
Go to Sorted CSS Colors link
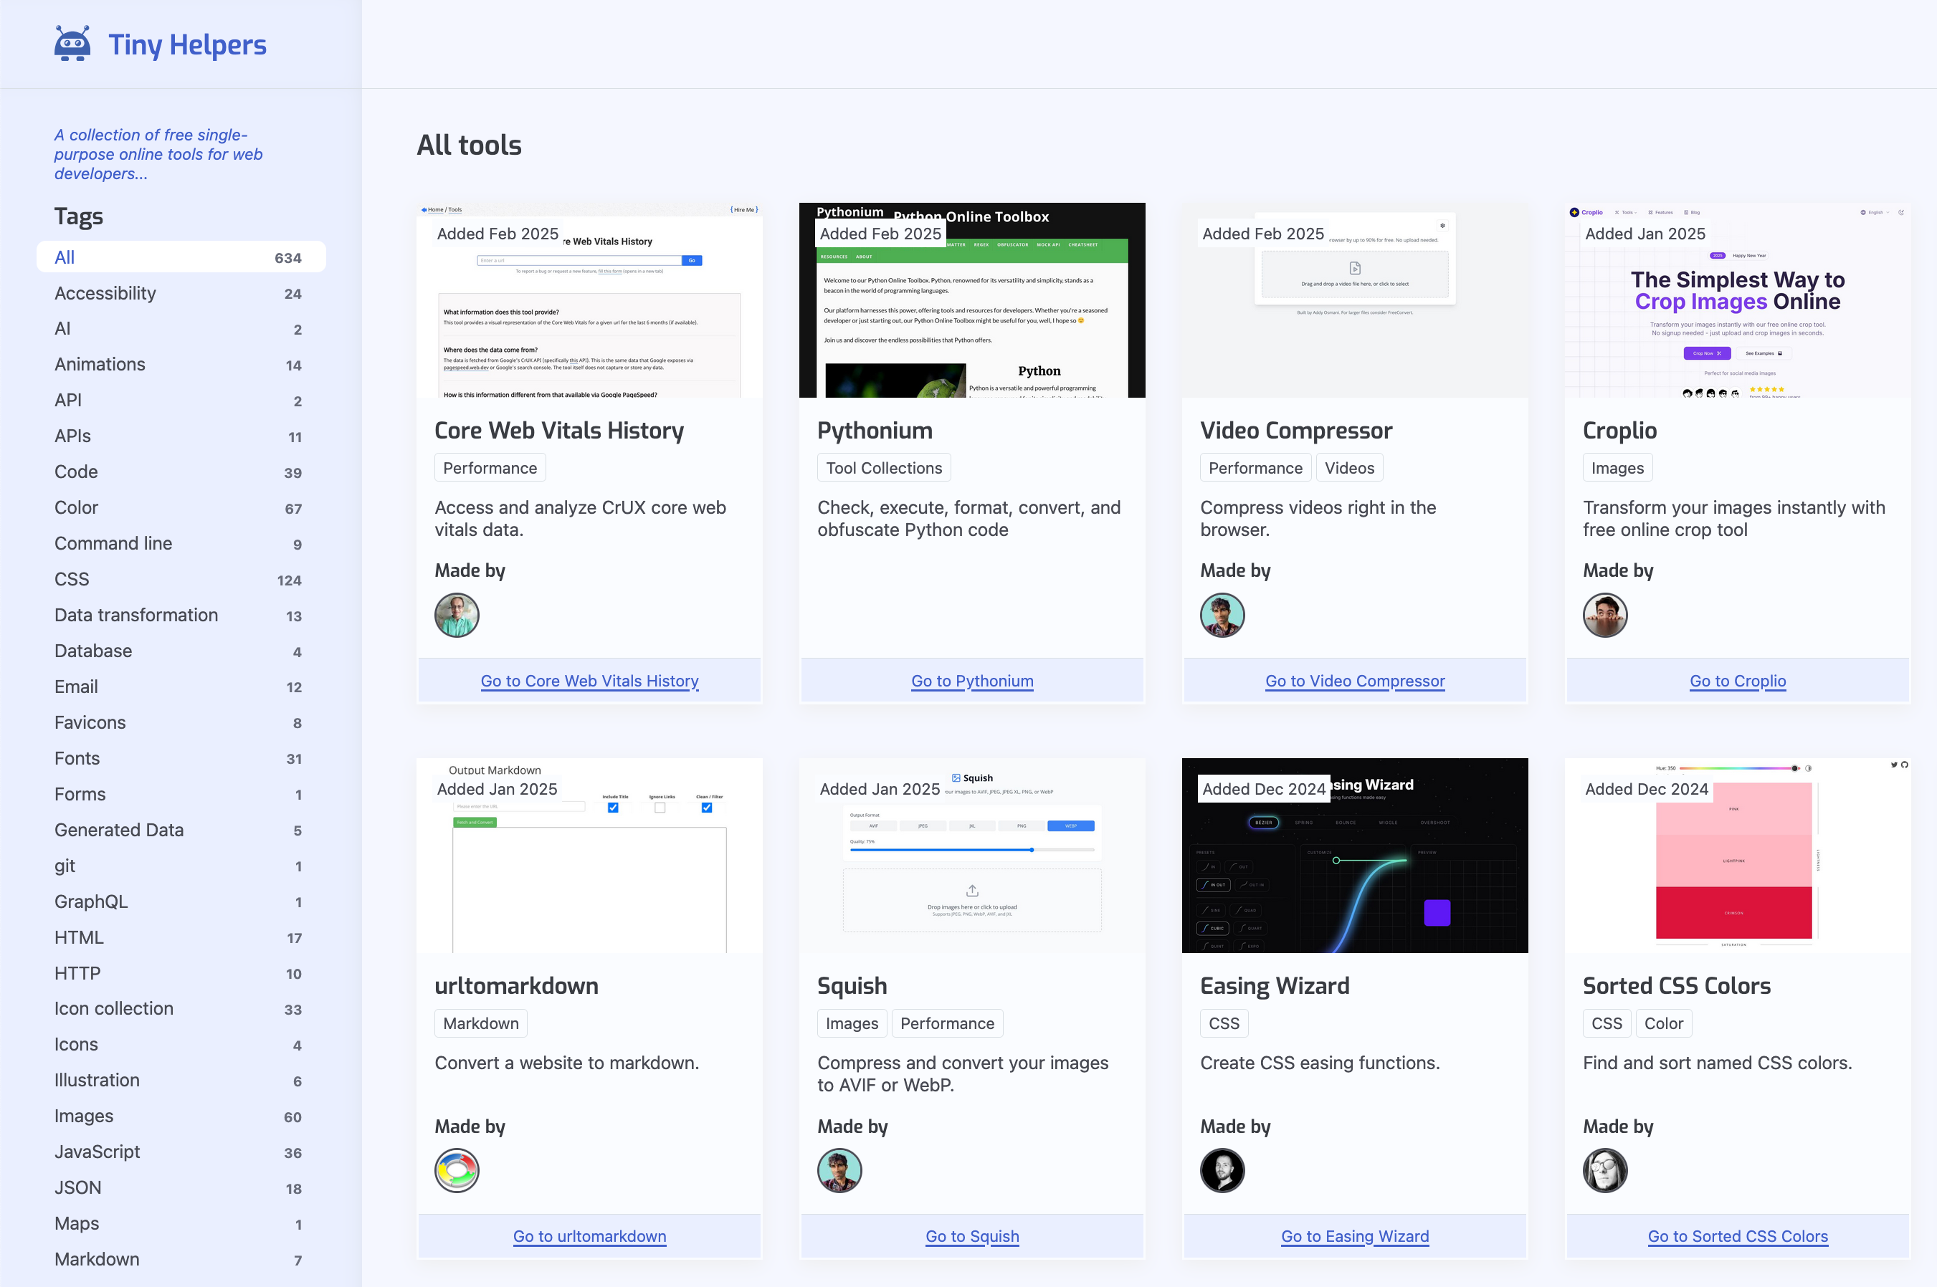tap(1738, 1237)
